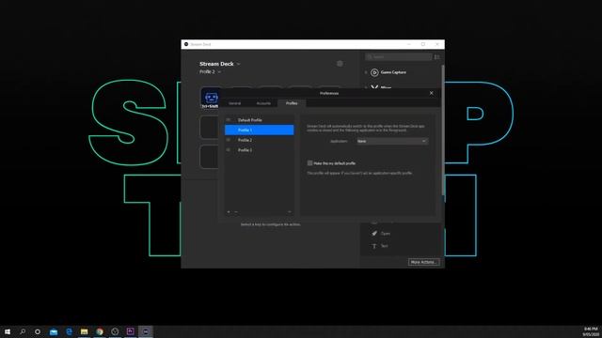The width and height of the screenshot is (602, 338).
Task: Click the actions panel scrollbar
Action: 443,131
